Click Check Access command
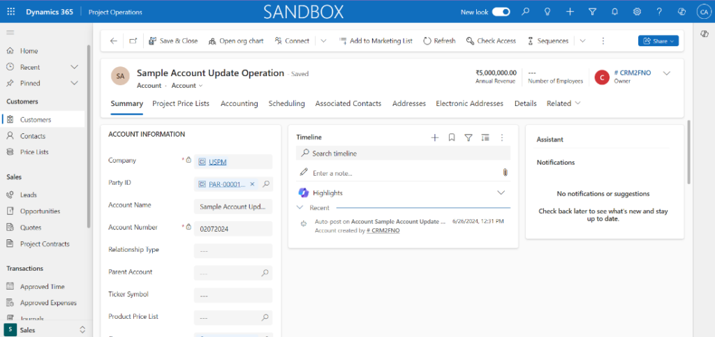Screen dimensions: 715x337 [x=491, y=41]
